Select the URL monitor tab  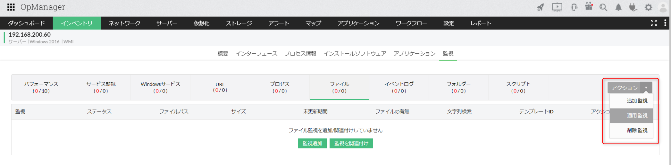(x=220, y=87)
